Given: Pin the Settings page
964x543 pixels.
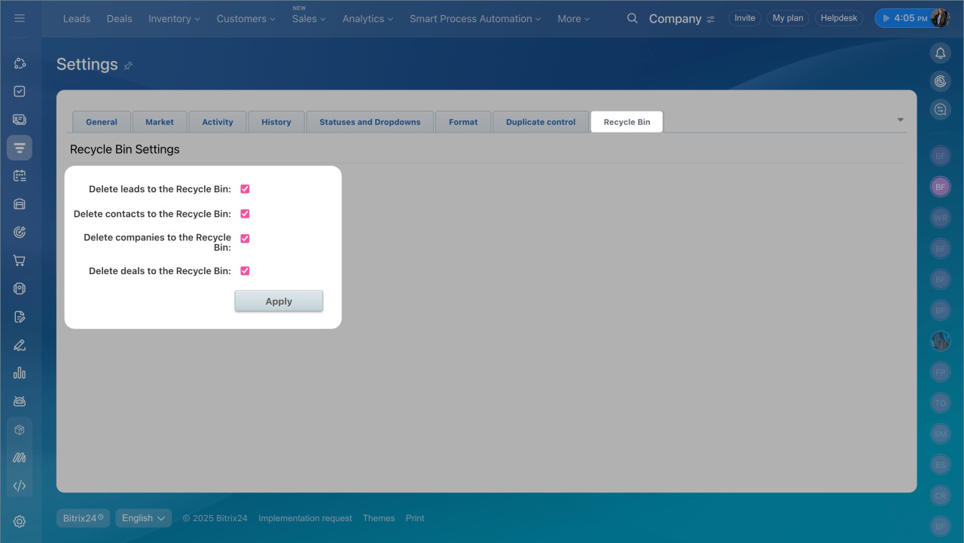Looking at the screenshot, I should tap(128, 66).
